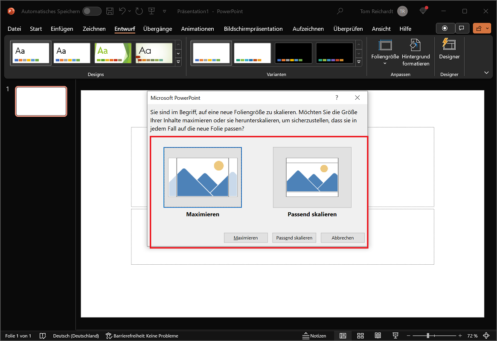Switch to slide sorter view icon
497x341 pixels.
tap(360, 335)
